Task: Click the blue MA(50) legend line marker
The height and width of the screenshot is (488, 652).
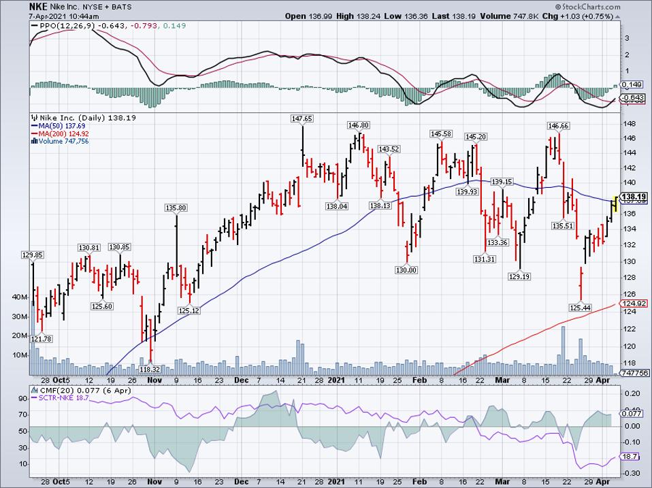Action: click(35, 126)
